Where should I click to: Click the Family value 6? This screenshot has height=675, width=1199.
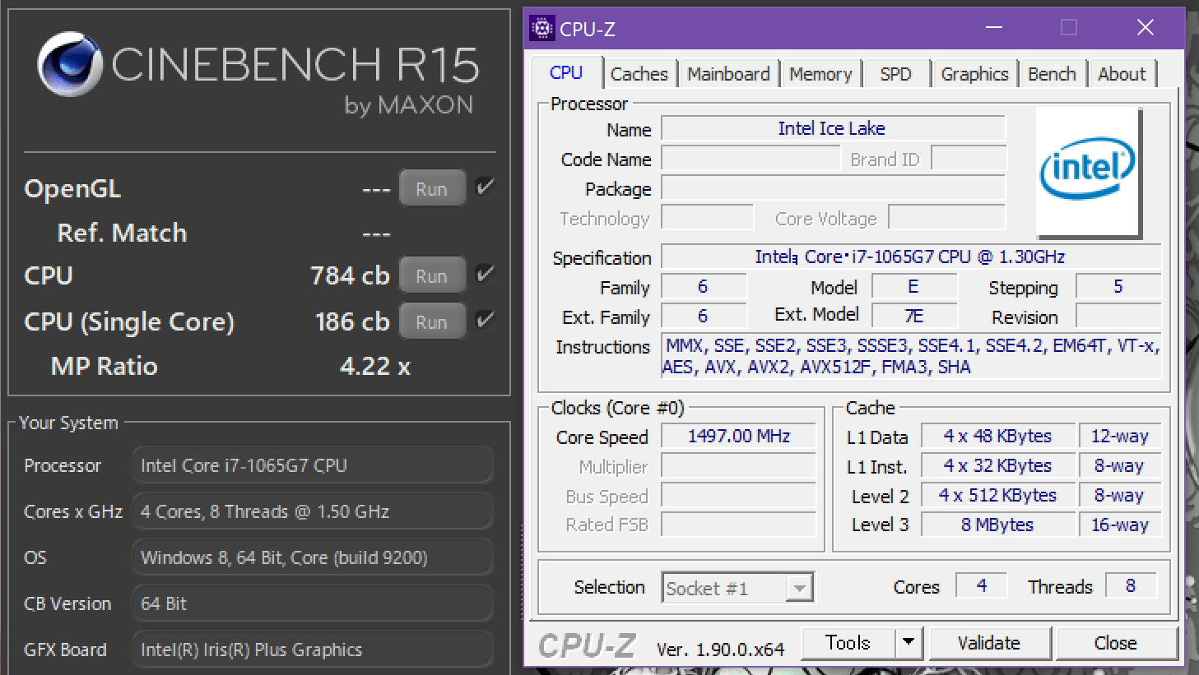[703, 286]
